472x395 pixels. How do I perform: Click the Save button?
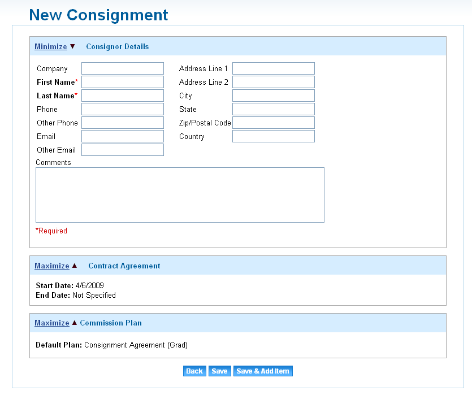click(219, 371)
